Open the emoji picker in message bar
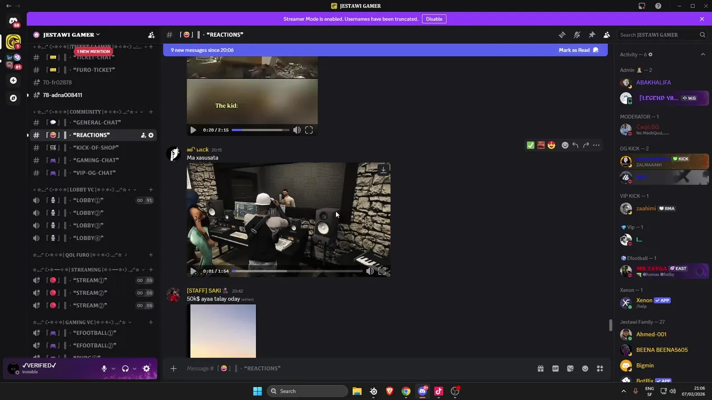712x400 pixels. [x=585, y=368]
